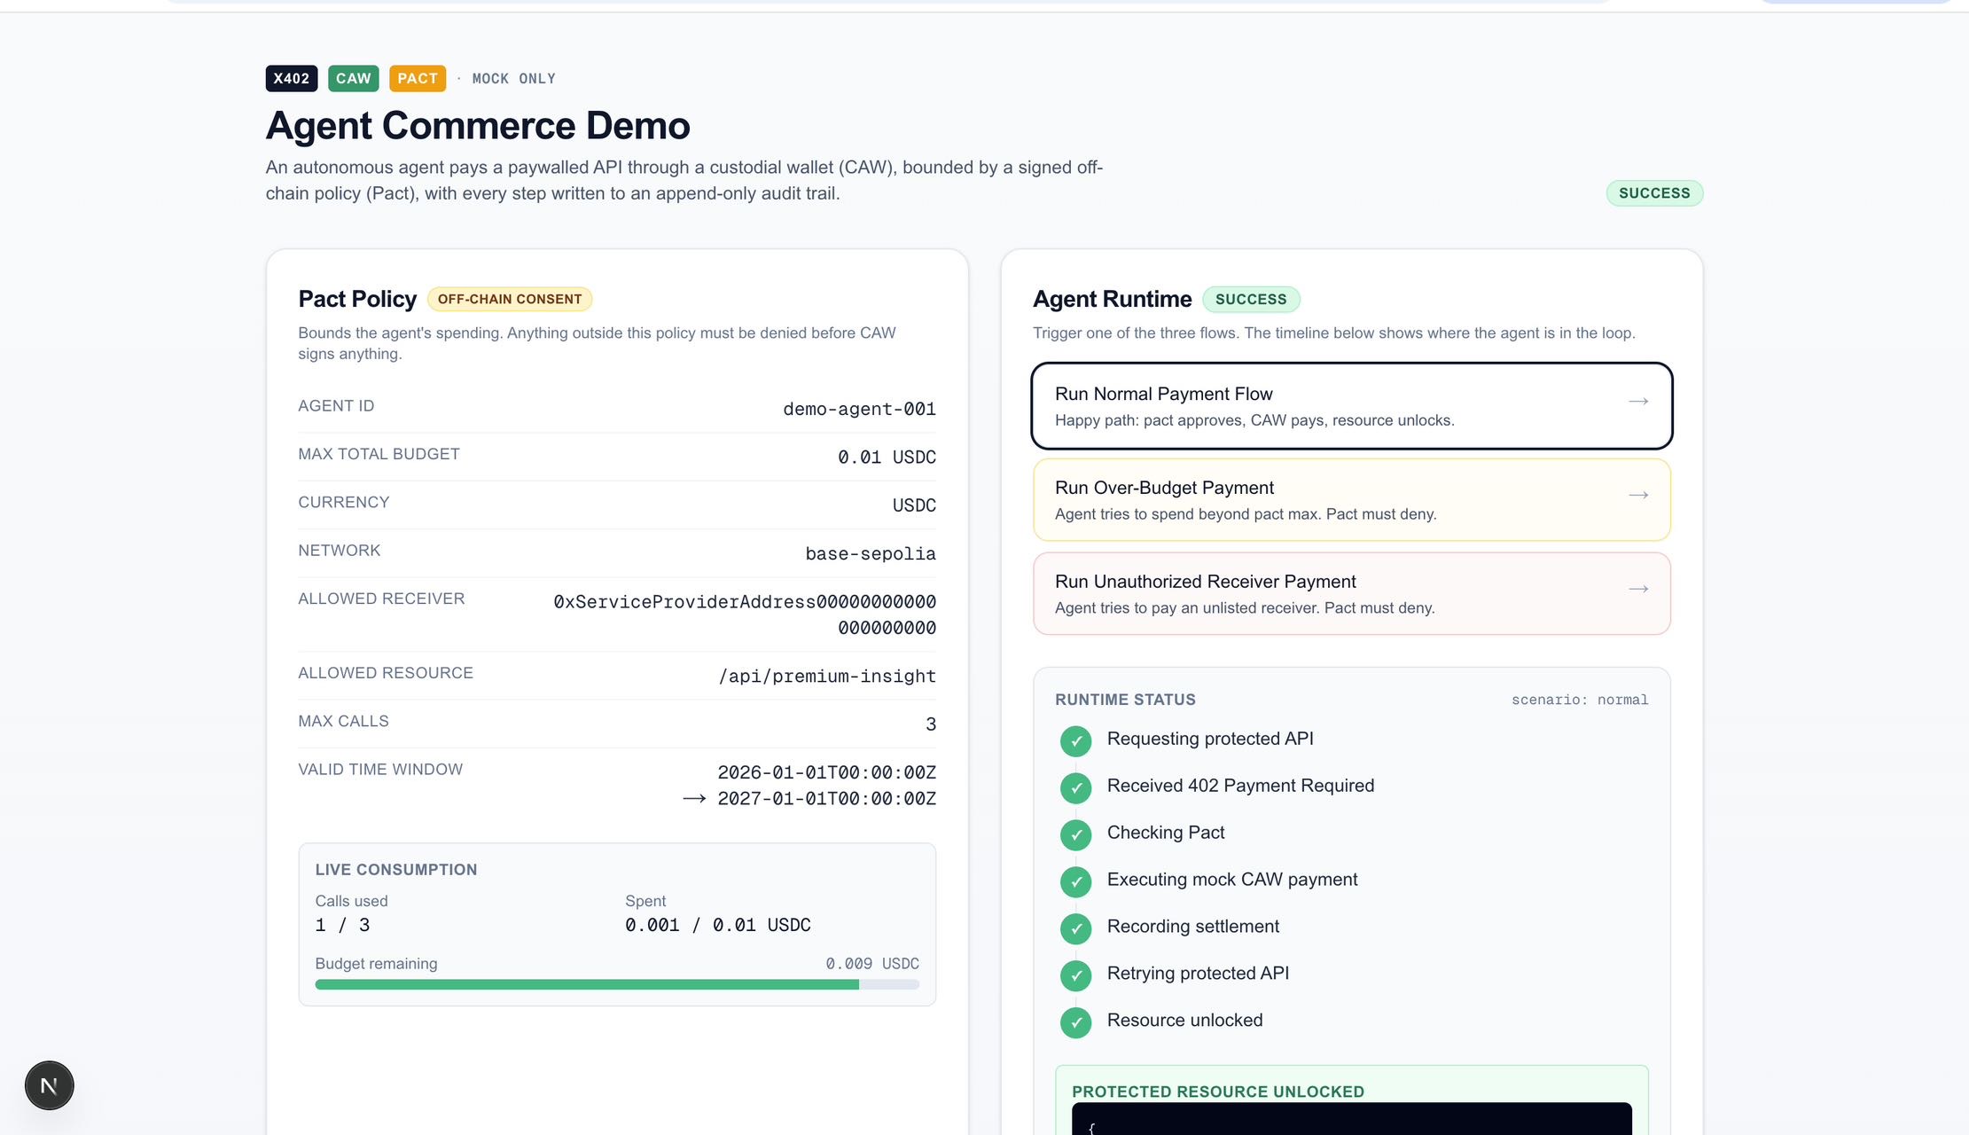Click the Received 402 Payment Required checkmark

coord(1076,787)
